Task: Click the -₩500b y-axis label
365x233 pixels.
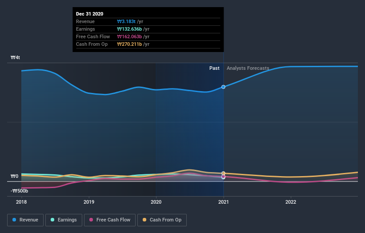Action: 19,191
